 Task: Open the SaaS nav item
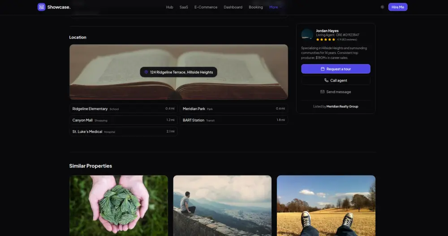click(184, 7)
